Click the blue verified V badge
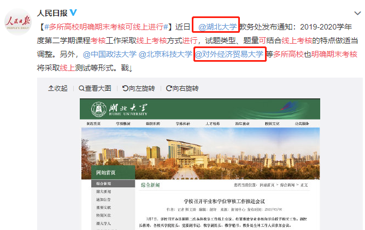The image size is (365, 230). [x=73, y=13]
